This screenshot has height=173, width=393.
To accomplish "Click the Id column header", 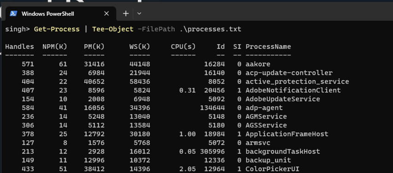I will [221, 46].
